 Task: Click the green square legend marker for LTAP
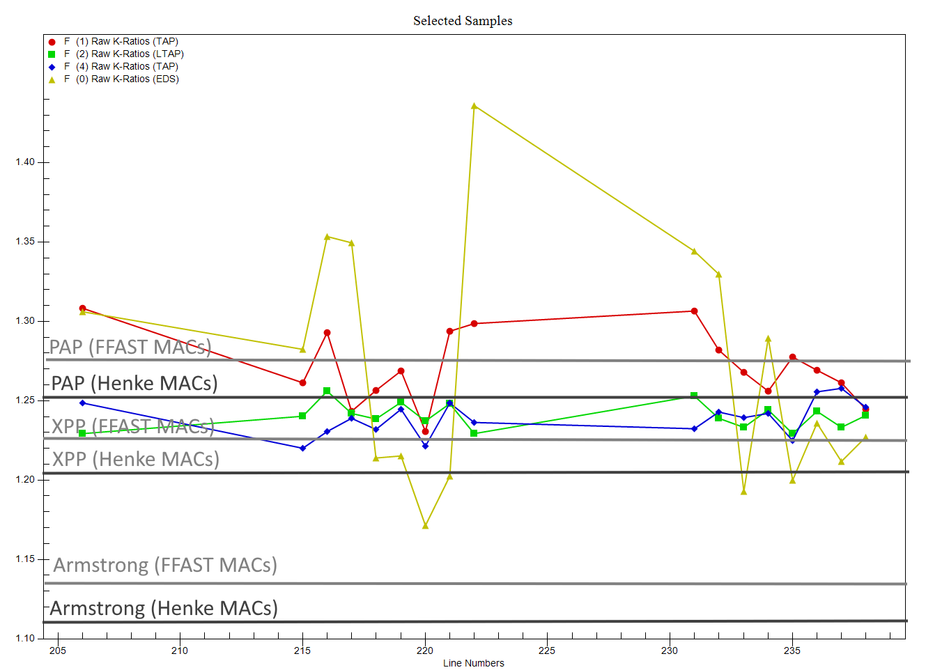pos(52,54)
